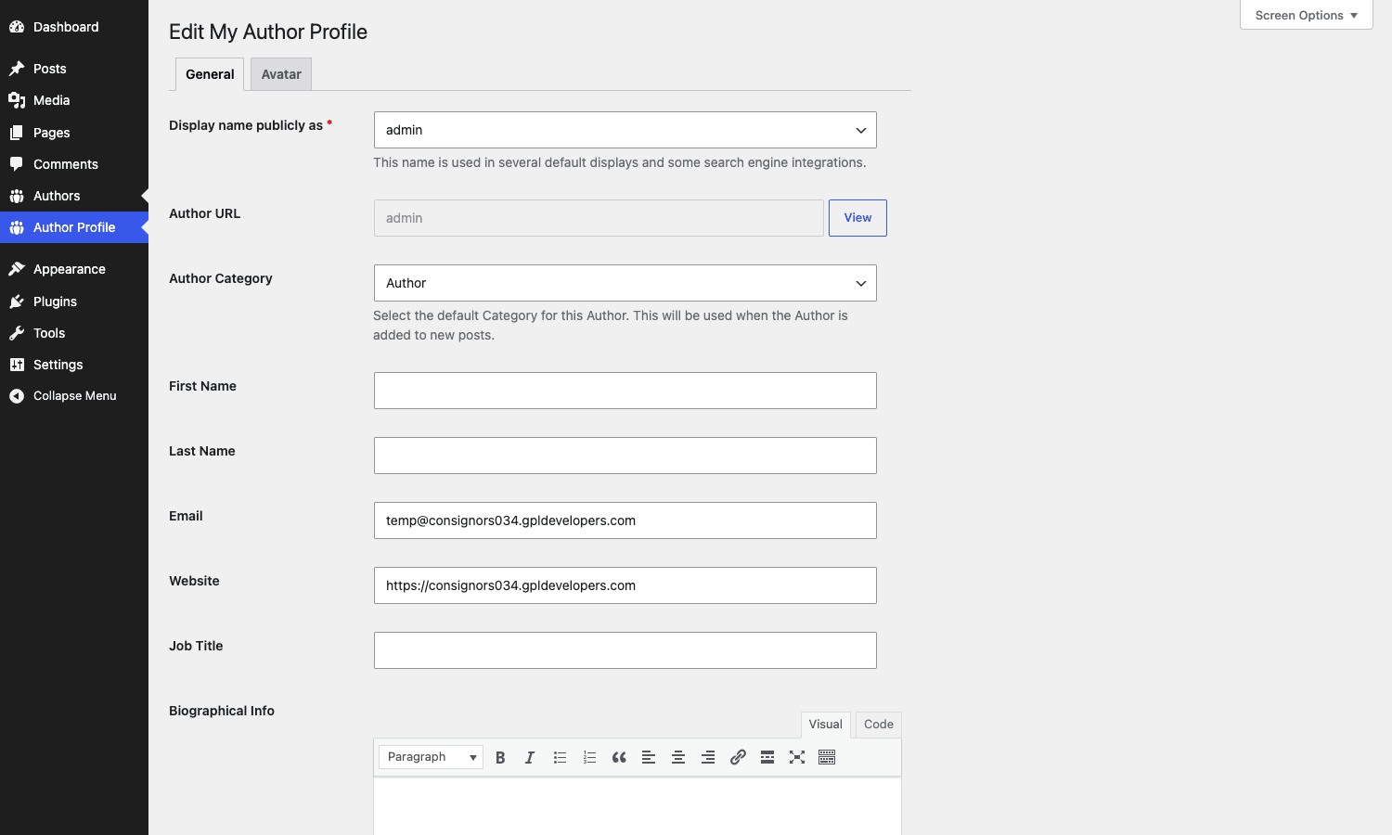Align bio text center
The height and width of the screenshot is (835, 1392).
pos(678,757)
